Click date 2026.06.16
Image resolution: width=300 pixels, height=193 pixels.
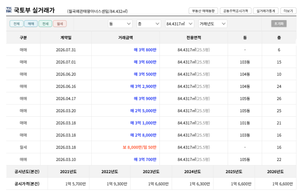[x=66, y=86]
